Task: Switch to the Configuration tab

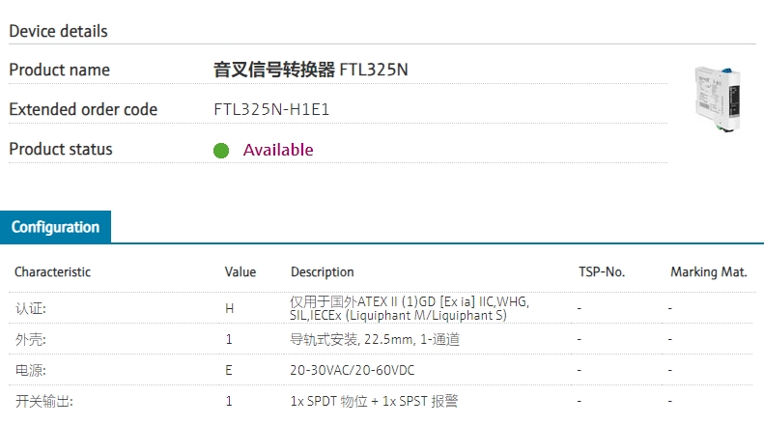Action: pos(56,227)
